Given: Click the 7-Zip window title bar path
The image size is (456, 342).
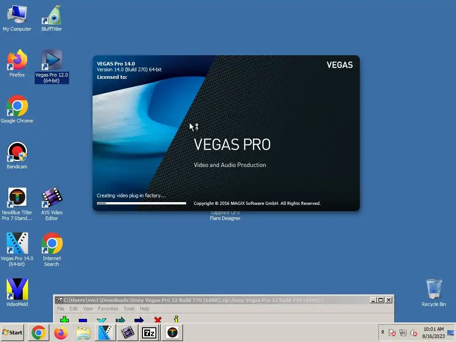Looking at the screenshot, I should [193, 300].
